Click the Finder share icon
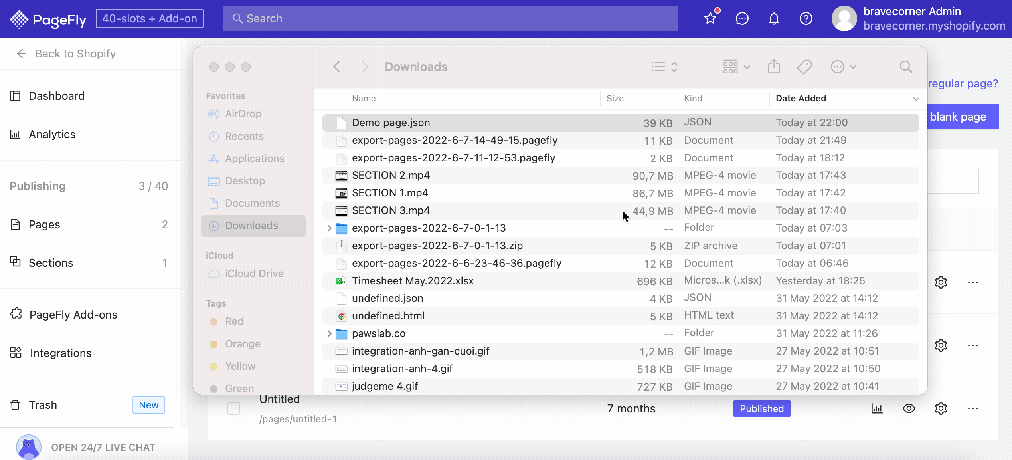This screenshot has width=1012, height=460. tap(774, 66)
